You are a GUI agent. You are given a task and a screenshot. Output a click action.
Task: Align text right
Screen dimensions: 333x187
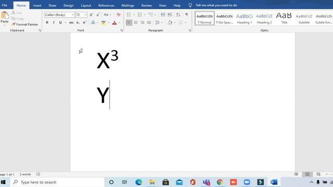click(x=142, y=22)
